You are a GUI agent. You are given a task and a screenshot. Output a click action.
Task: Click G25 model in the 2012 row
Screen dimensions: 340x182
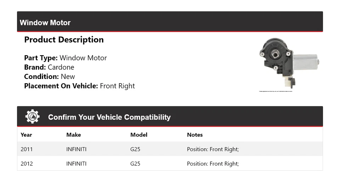tap(135, 164)
